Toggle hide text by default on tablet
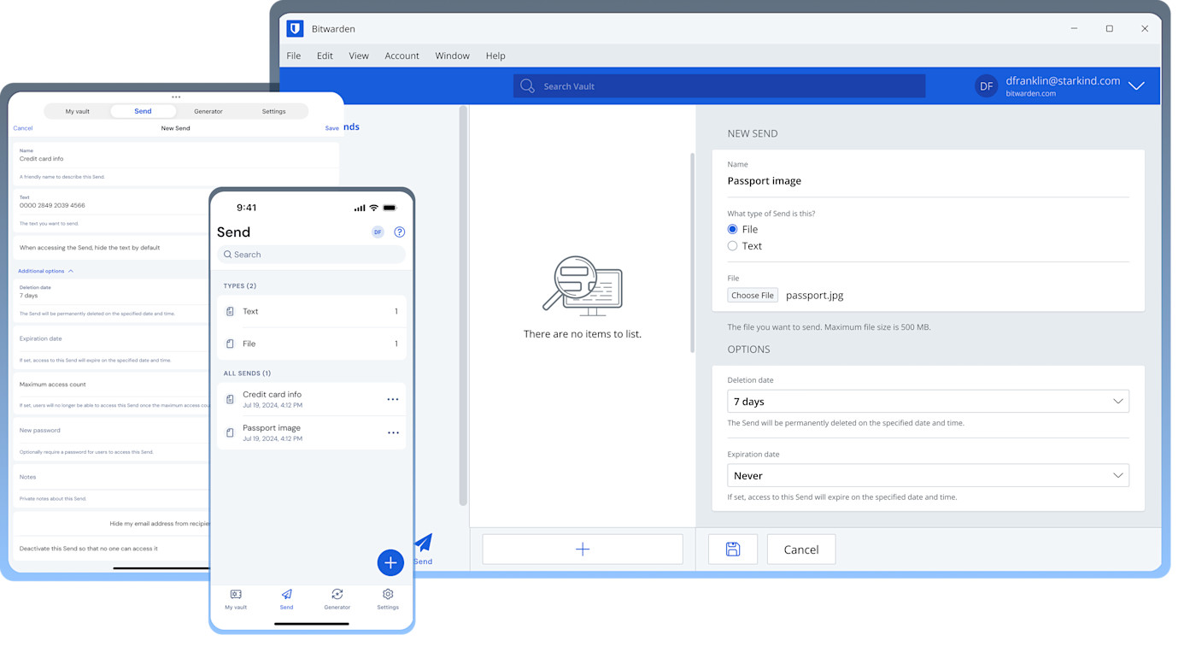Screen dimensions: 1196x664 111,248
